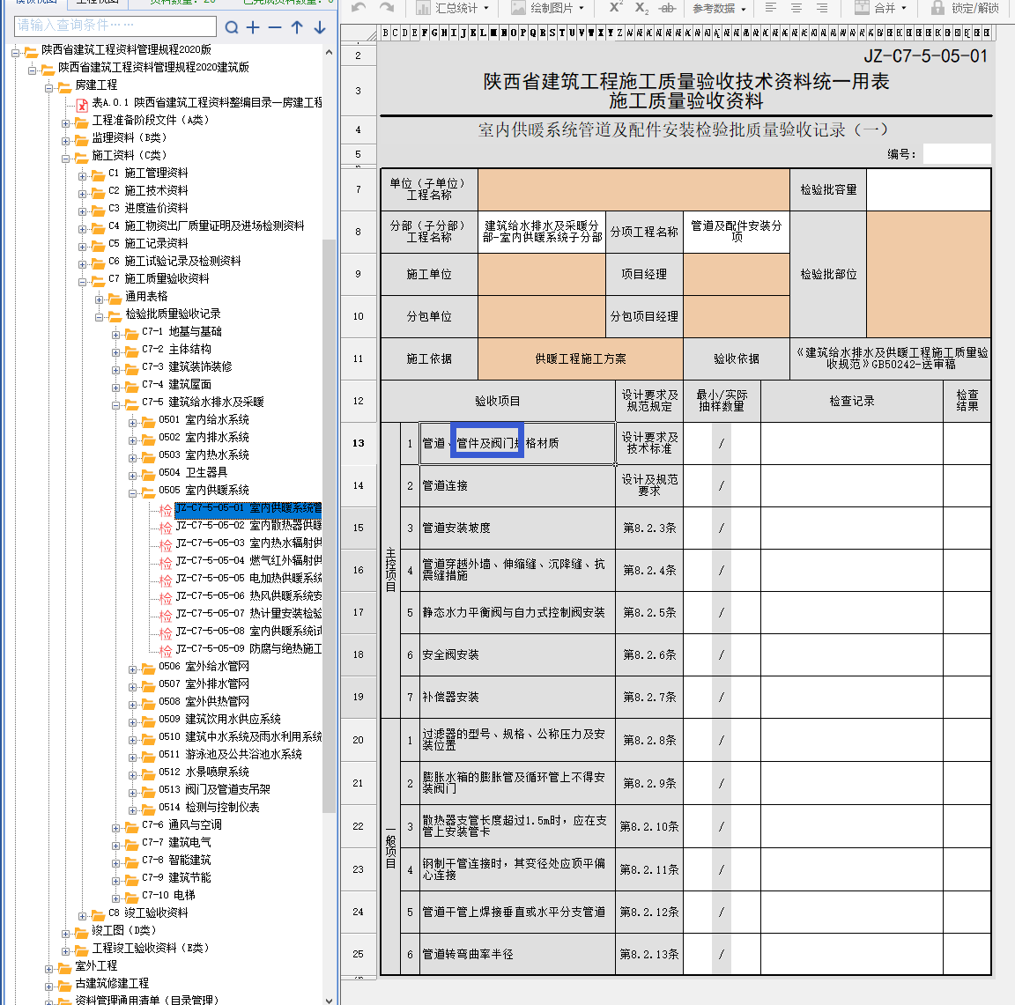The image size is (1015, 1005).
Task: Align text left
Action: 771,8
